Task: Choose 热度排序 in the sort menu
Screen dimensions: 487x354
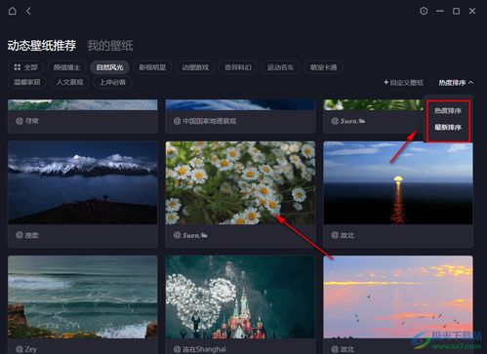Action: click(448, 111)
